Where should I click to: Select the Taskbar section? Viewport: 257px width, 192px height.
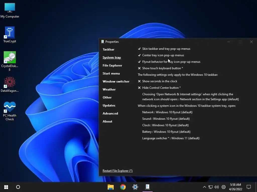pyautogui.click(x=108, y=49)
